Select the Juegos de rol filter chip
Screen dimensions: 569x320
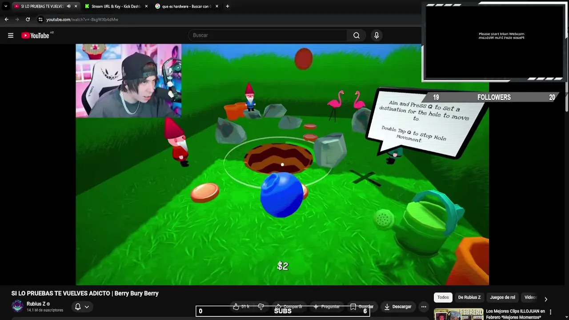click(502, 297)
